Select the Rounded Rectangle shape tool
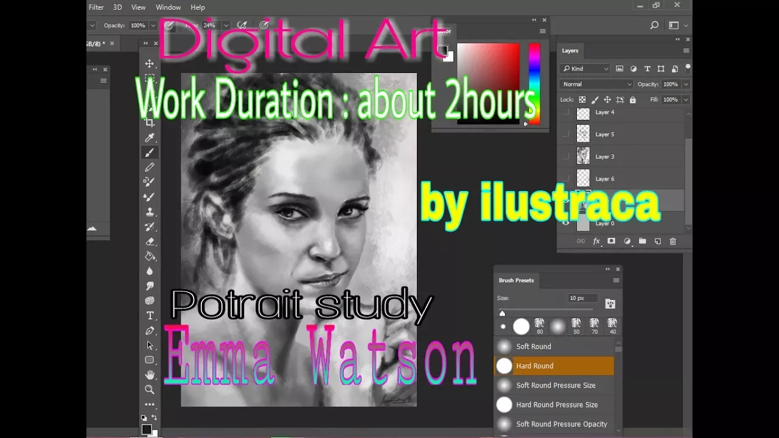The image size is (779, 438). (x=150, y=360)
